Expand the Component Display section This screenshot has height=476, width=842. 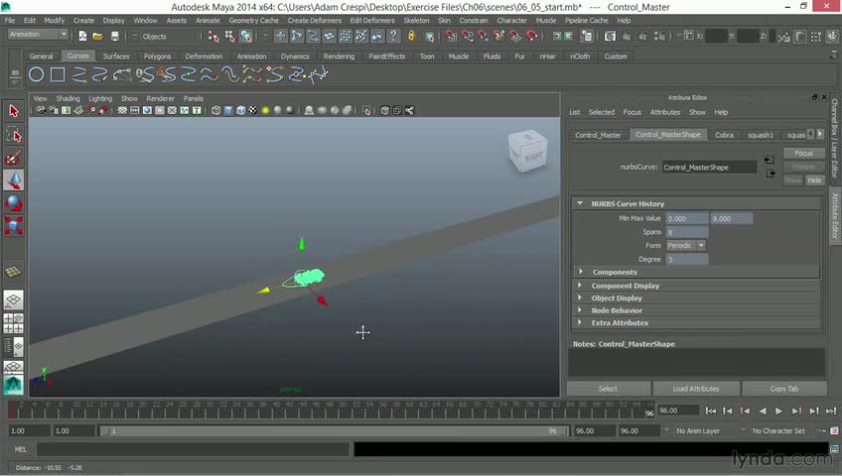click(626, 286)
